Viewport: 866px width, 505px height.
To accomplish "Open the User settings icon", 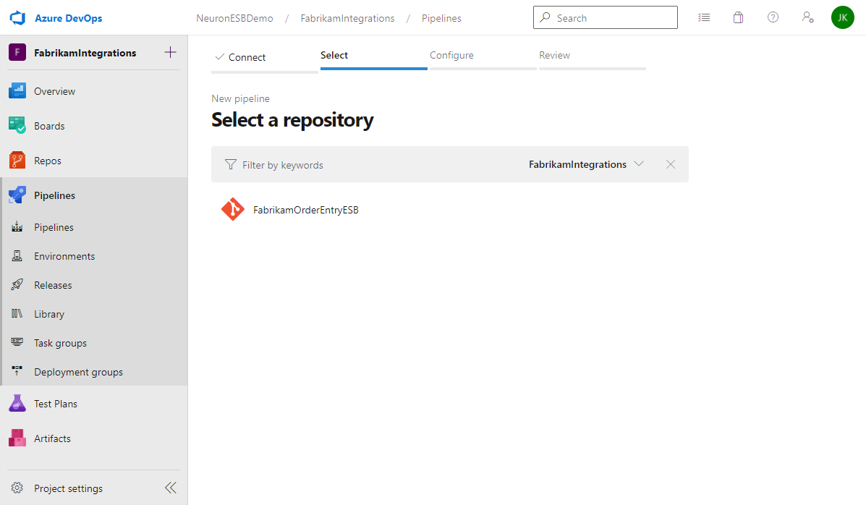I will (x=807, y=17).
